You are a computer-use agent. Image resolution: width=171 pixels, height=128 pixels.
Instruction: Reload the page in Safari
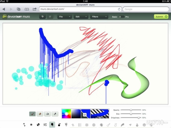pyautogui.click(x=119, y=9)
